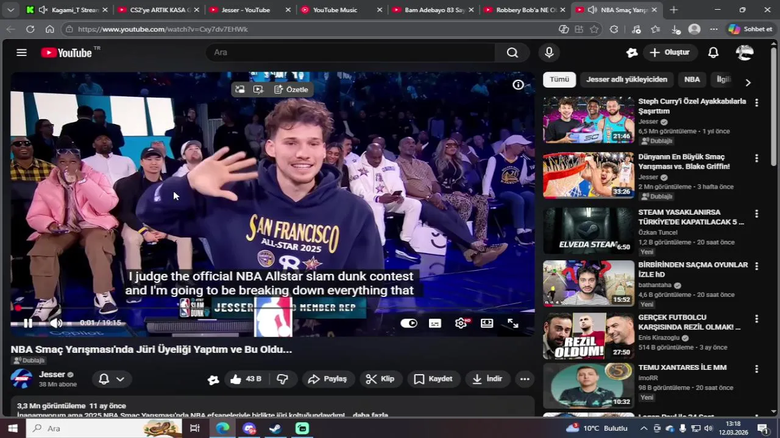Open Windows Task View

(x=195, y=428)
